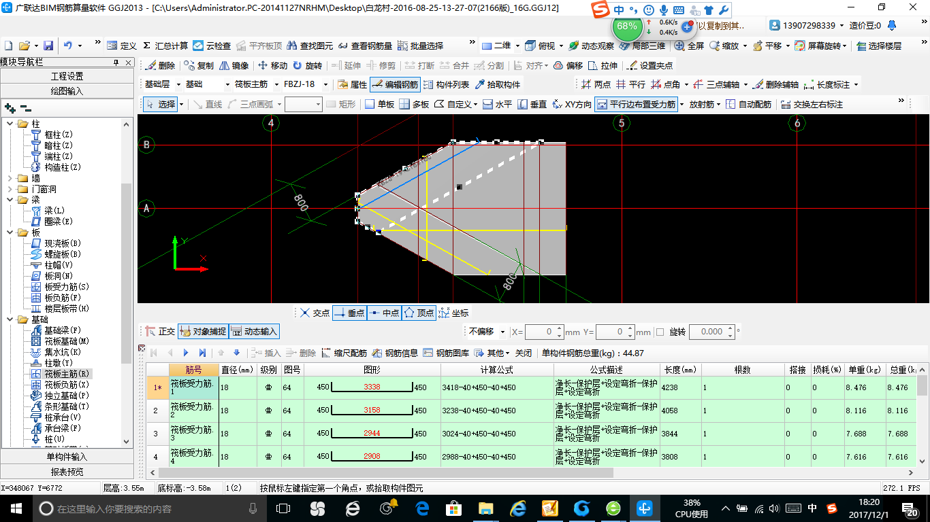Toggle 正交 ortho mode

point(161,332)
